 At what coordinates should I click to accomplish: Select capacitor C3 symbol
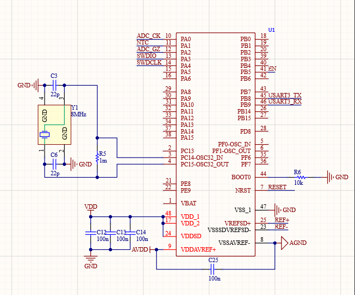[x=55, y=86]
